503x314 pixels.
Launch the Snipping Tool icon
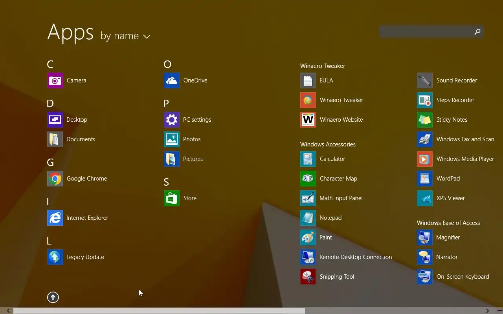pyautogui.click(x=308, y=277)
